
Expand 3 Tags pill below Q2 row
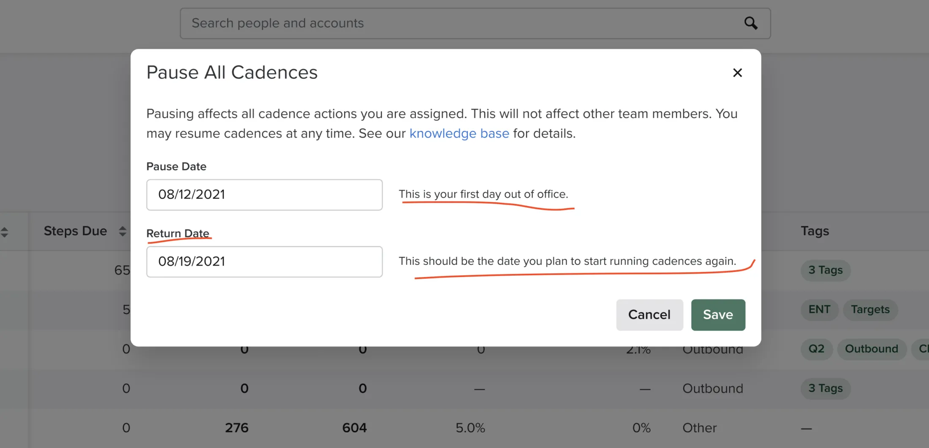coord(825,388)
